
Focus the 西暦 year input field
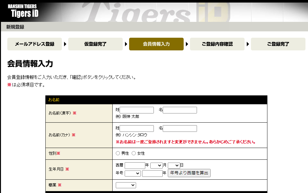135,165
